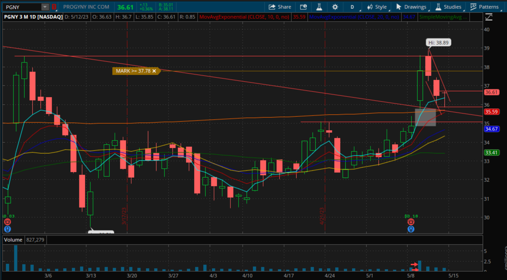Click the H: 36.7 high value

coord(123,17)
